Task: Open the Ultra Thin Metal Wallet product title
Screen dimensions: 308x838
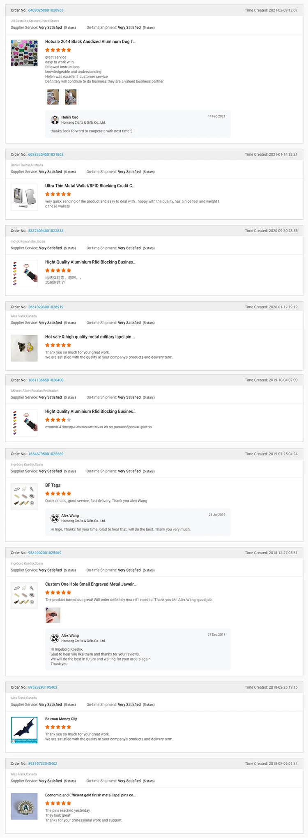Action: (90, 186)
